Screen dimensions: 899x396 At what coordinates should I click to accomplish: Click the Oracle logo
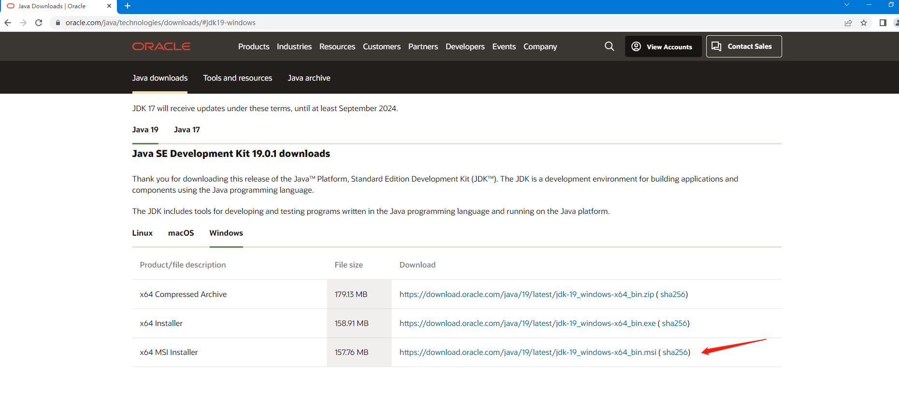[x=161, y=46]
